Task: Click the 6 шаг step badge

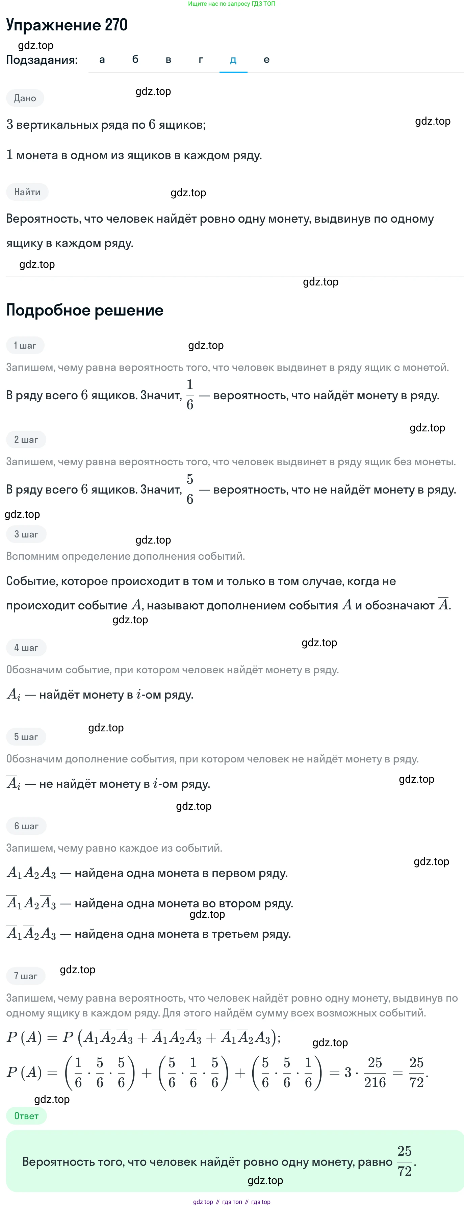Action: (x=26, y=826)
